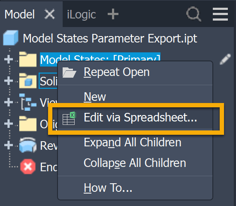236x206 pixels.
Task: Click the pencil edit icon beside Model States
Action: (225, 59)
